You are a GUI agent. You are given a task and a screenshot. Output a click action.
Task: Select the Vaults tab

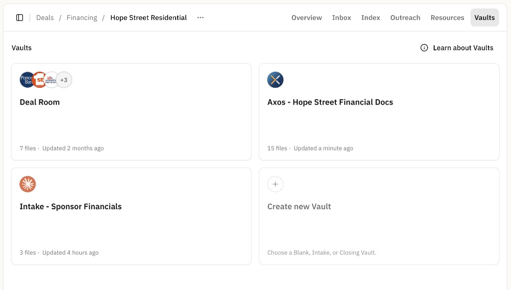click(485, 17)
